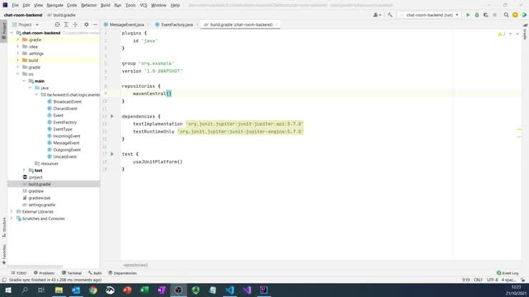Collapse the src folder

18,74
